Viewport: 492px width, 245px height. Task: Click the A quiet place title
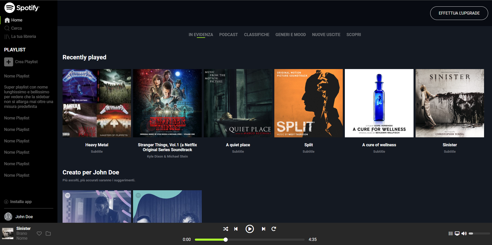click(238, 145)
